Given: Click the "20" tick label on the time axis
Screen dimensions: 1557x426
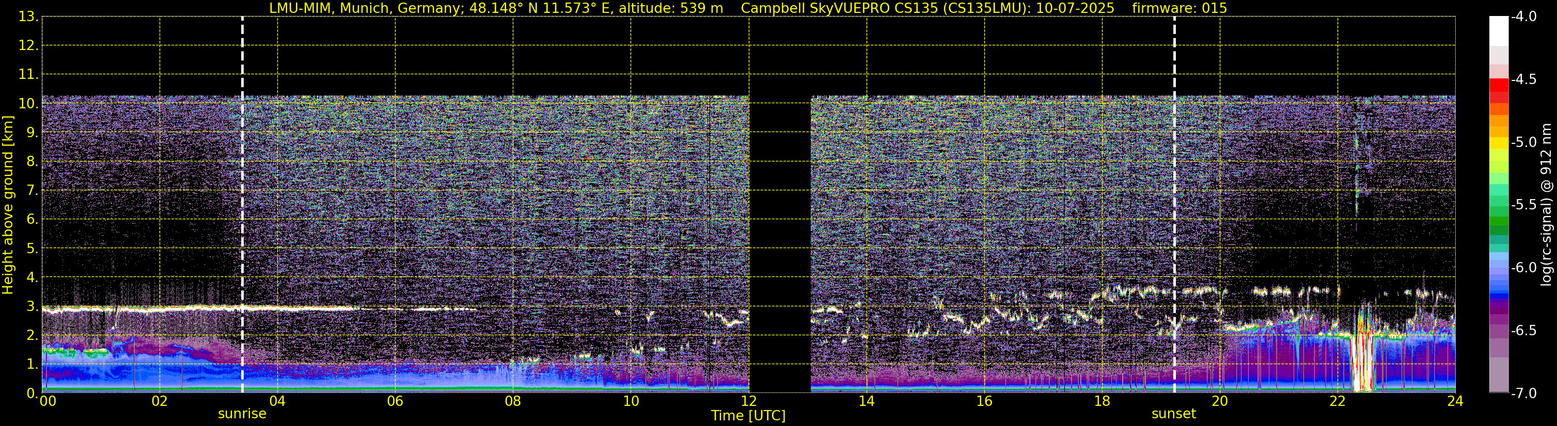Looking at the screenshot, I should (x=1220, y=401).
